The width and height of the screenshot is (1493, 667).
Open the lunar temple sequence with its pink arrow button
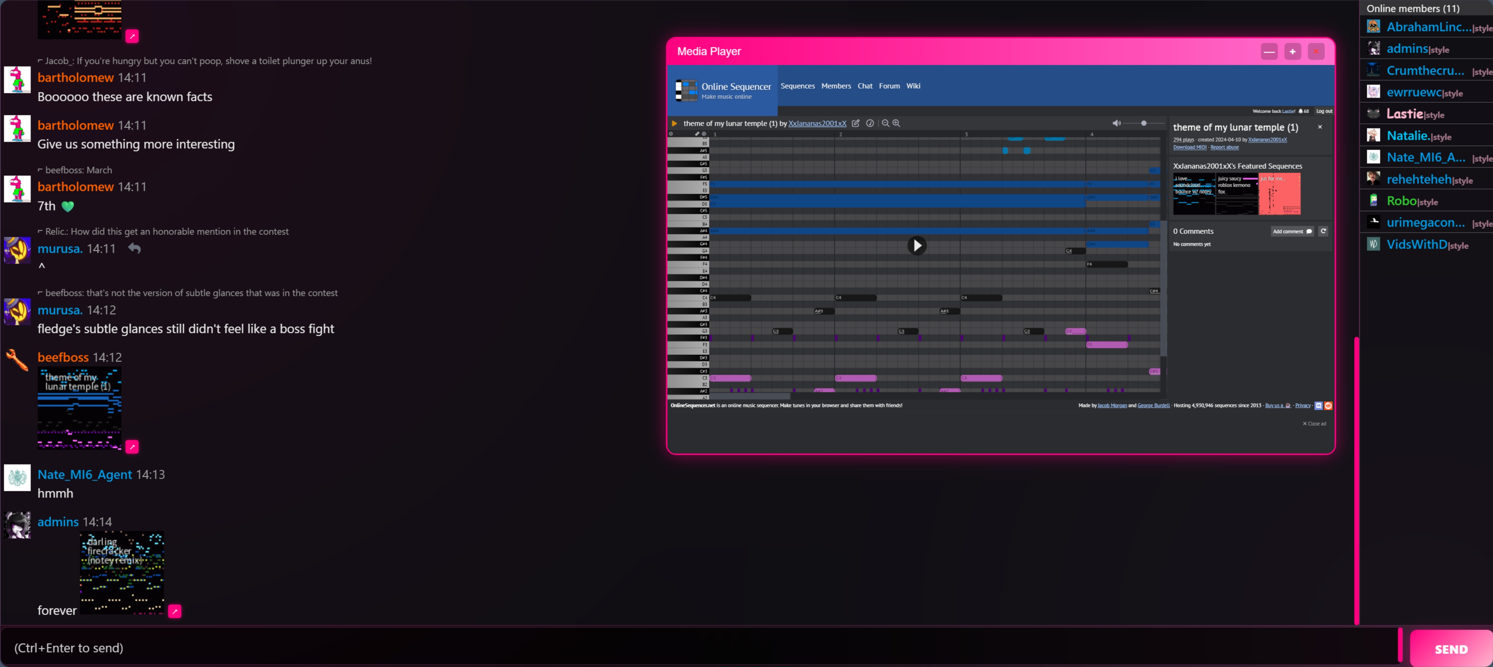tap(132, 446)
